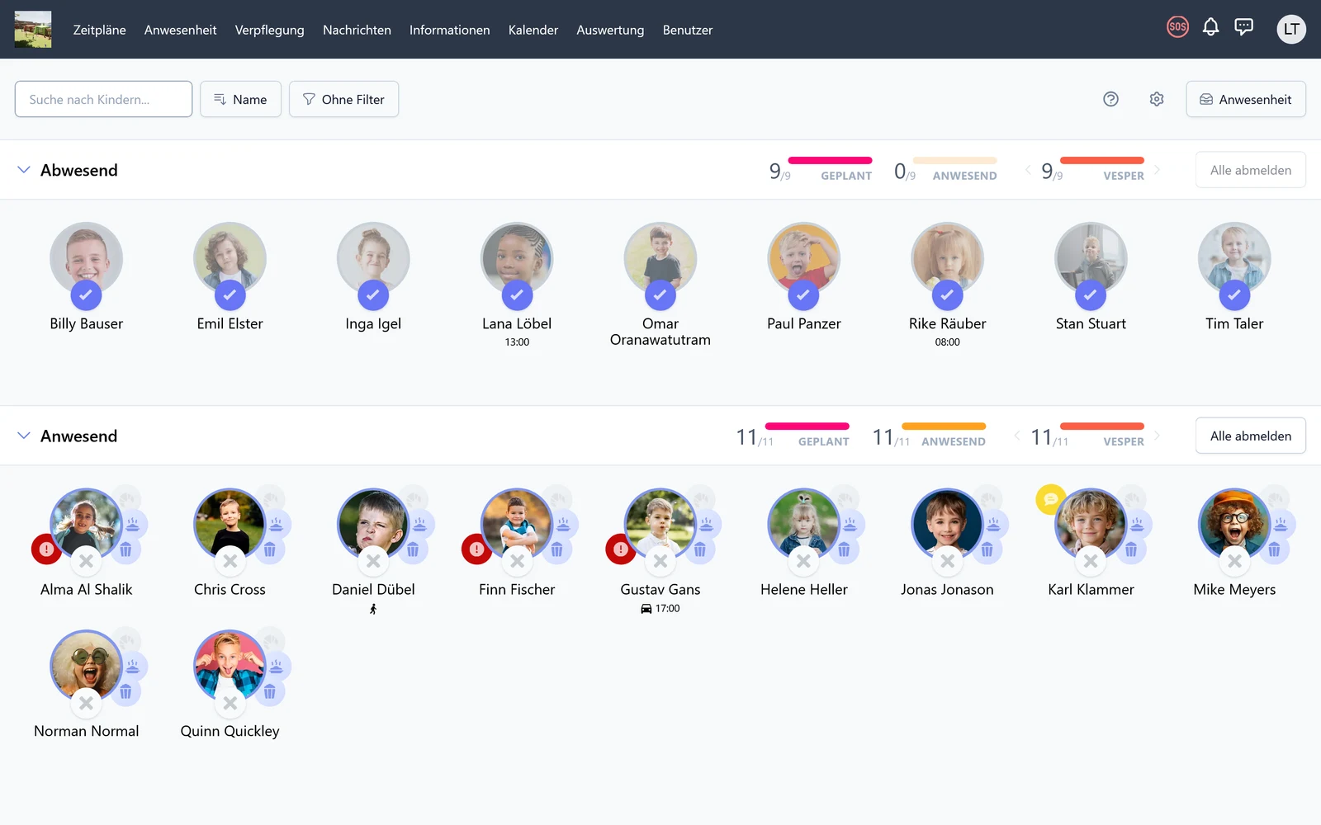
Task: Click Chris Cross's breakfast croissant icon
Action: click(x=271, y=498)
